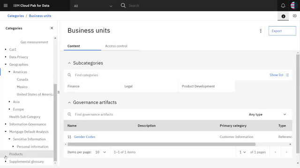Expand the Information Governance tree node
The image size is (300, 168).
(x=6, y=124)
